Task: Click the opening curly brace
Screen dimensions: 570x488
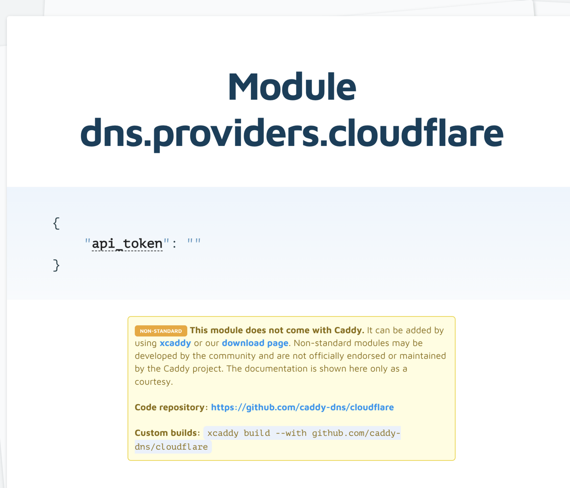Action: pyautogui.click(x=56, y=223)
